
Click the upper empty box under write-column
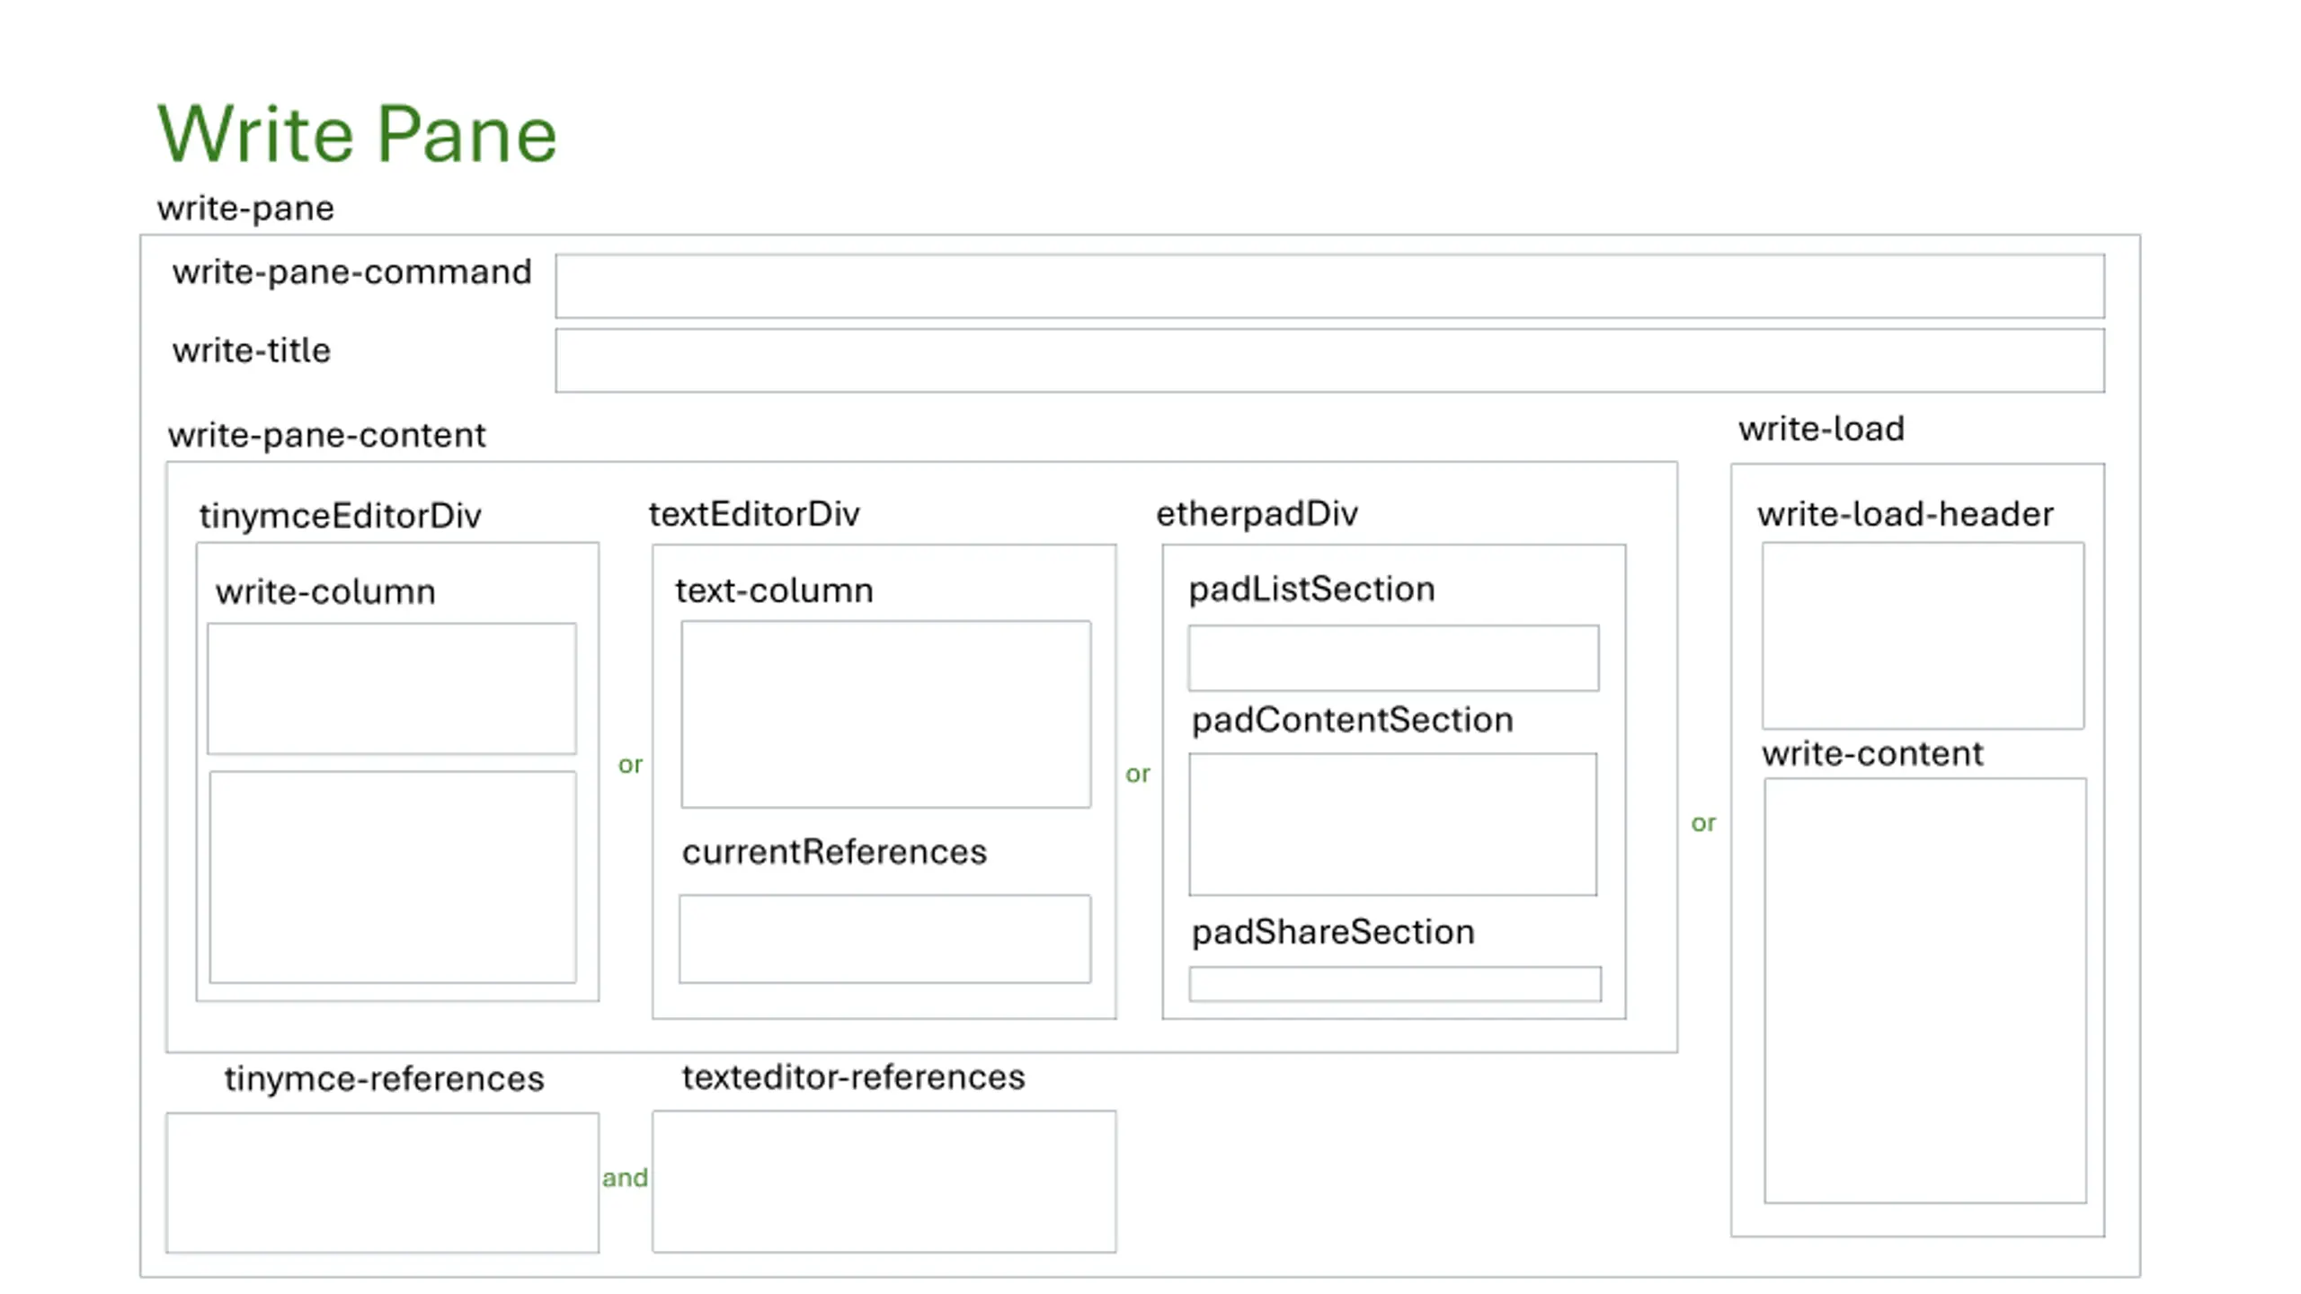[x=392, y=688]
